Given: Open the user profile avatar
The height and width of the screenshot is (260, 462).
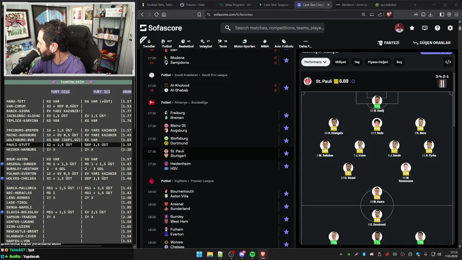Looking at the screenshot, I should point(399,28).
